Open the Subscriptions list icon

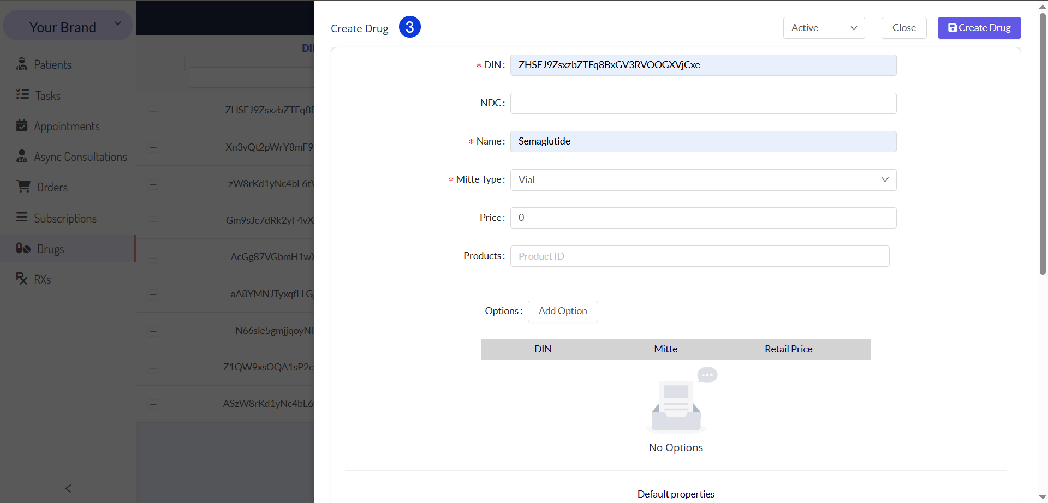[x=22, y=217]
